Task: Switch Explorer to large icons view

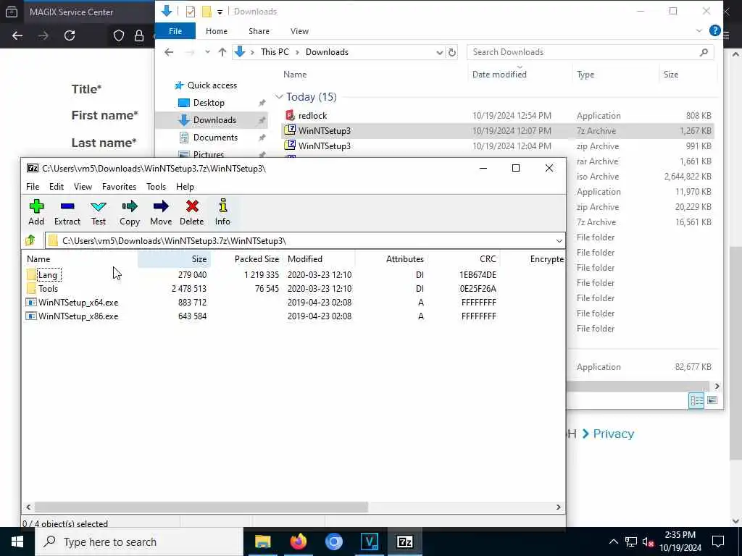Action: [712, 400]
